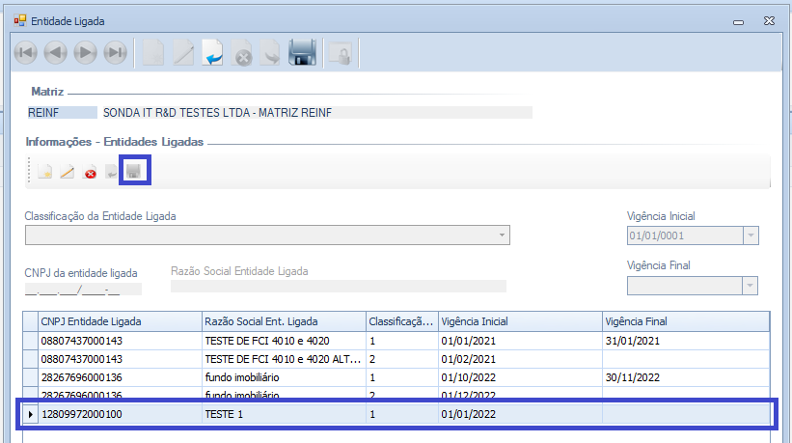The height and width of the screenshot is (443, 792).
Task: Jump to the last record
Action: pyautogui.click(x=116, y=54)
